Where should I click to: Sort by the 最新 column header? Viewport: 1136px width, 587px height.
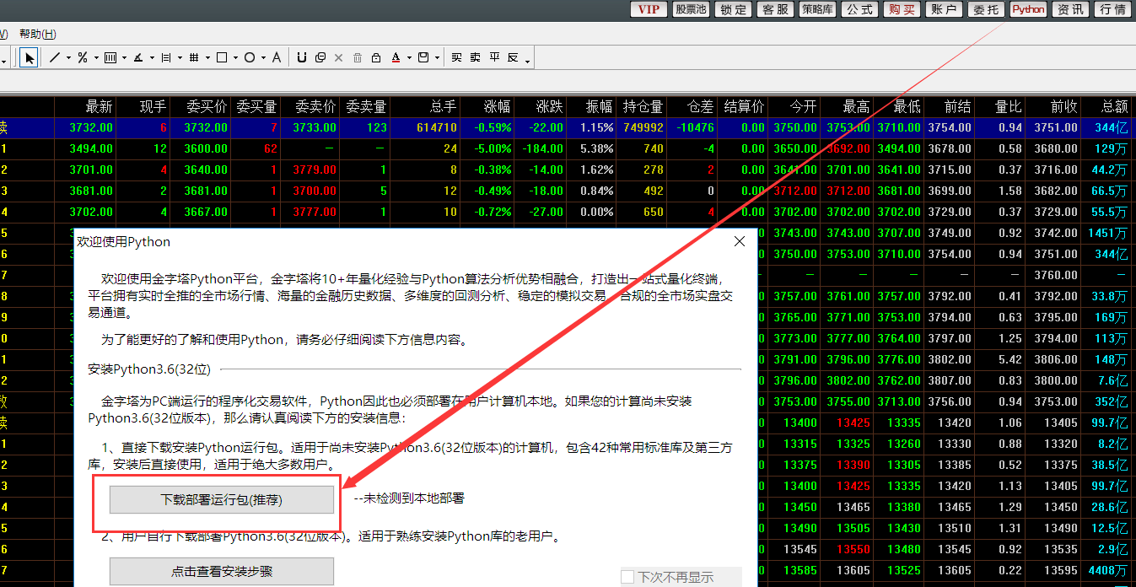point(99,107)
